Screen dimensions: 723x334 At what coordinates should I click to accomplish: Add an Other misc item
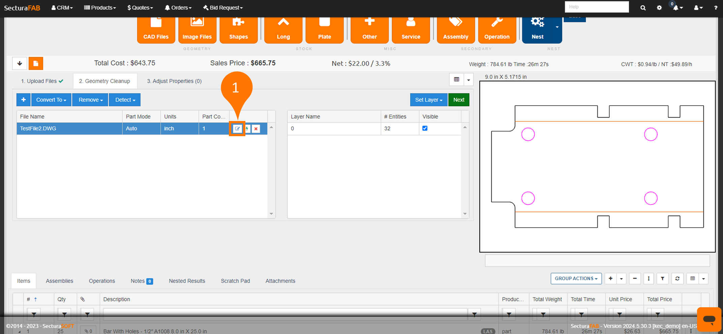click(x=370, y=30)
